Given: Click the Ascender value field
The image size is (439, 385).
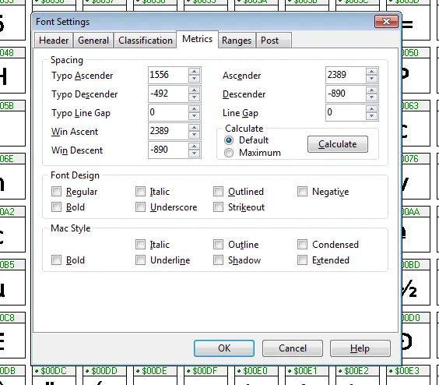Looking at the screenshot, I should pos(346,75).
